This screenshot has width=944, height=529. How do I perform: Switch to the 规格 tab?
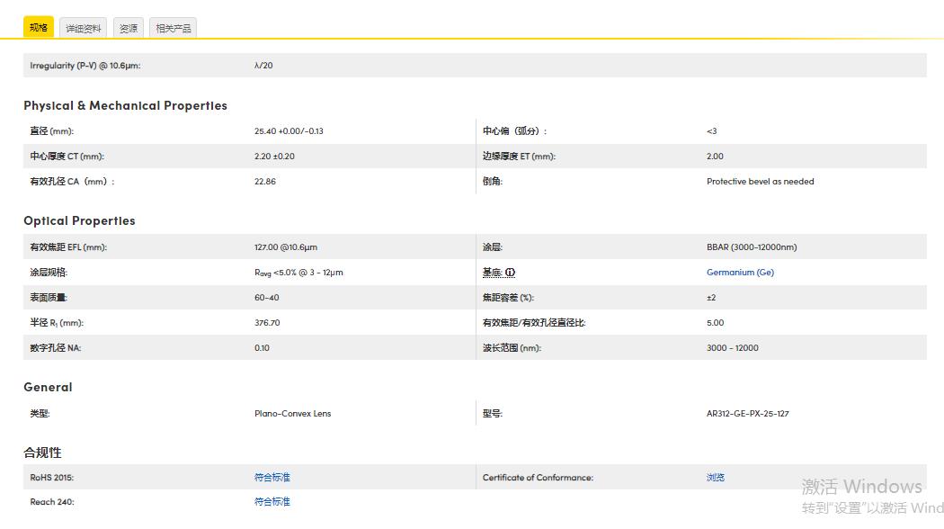(39, 28)
